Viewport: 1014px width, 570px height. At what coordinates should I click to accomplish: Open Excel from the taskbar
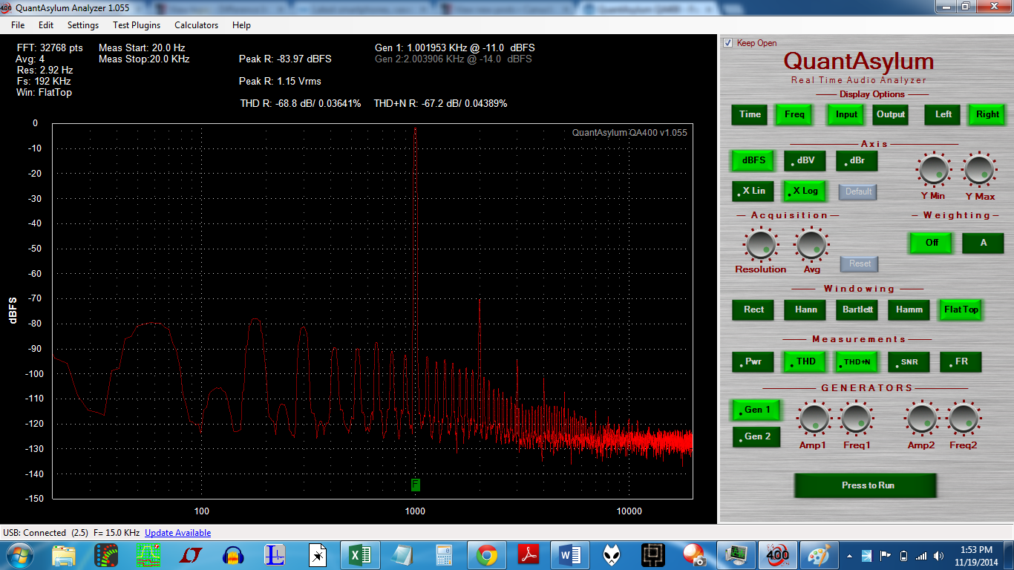click(360, 555)
